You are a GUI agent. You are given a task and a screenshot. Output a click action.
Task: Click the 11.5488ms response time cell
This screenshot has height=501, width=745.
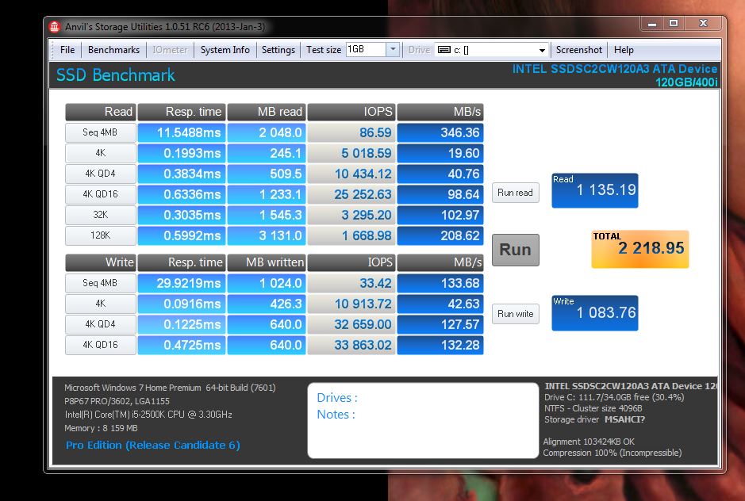[x=182, y=132]
